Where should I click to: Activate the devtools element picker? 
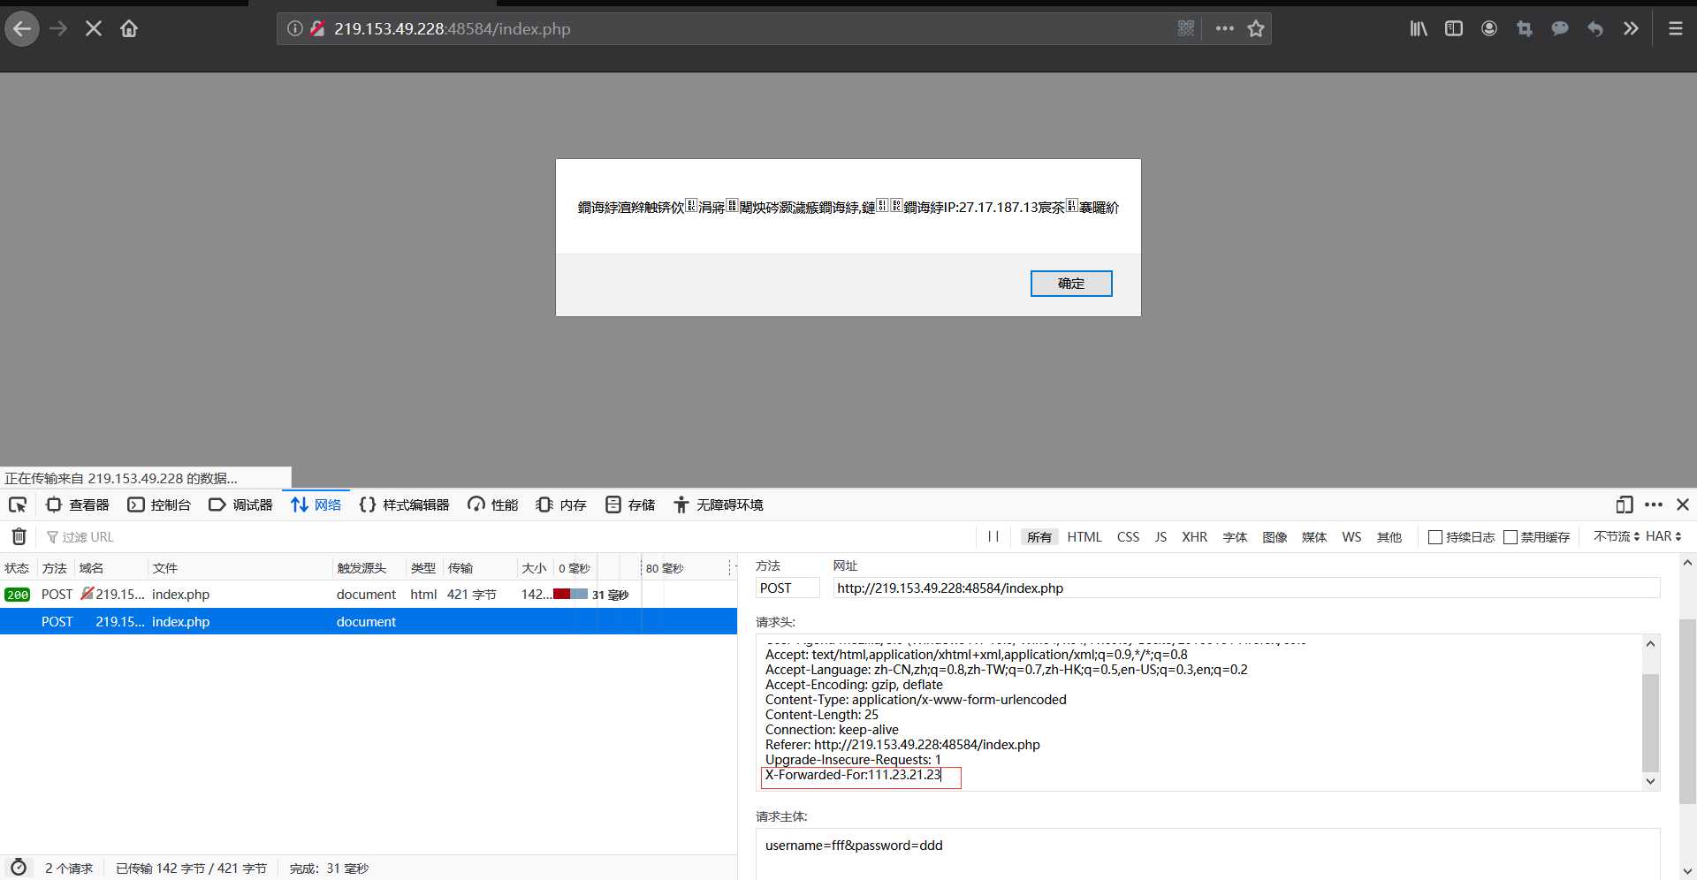[x=18, y=504]
